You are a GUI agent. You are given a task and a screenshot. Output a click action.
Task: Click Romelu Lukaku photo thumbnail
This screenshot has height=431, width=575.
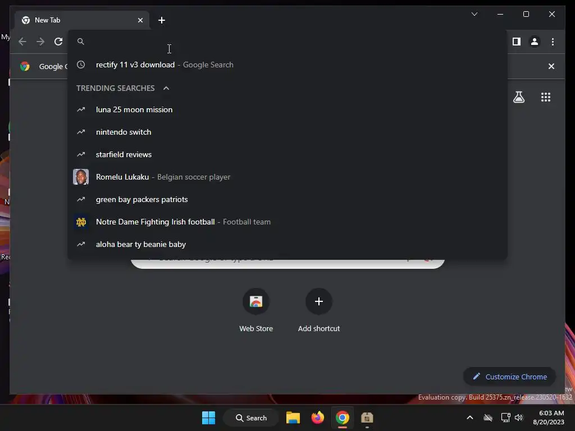point(81,177)
